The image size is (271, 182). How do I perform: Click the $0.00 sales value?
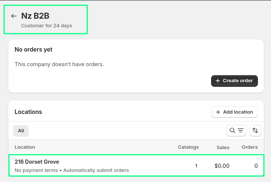222,166
